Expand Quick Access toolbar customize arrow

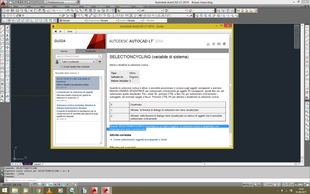click(x=78, y=2)
